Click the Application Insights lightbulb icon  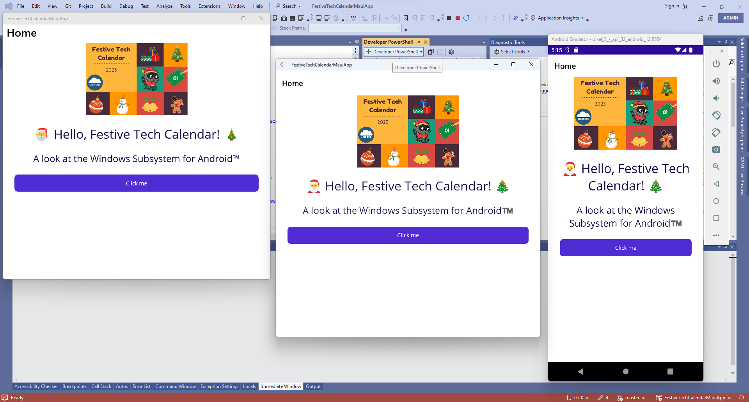pyautogui.click(x=533, y=18)
